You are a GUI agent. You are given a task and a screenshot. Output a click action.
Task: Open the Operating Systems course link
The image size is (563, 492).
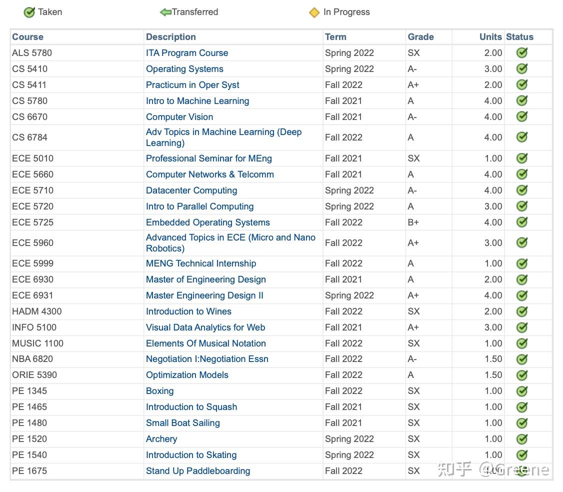(x=184, y=69)
